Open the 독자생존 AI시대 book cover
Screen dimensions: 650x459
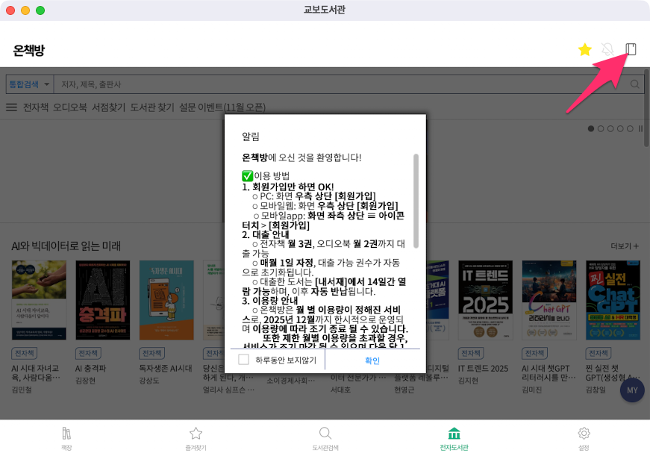click(x=166, y=300)
